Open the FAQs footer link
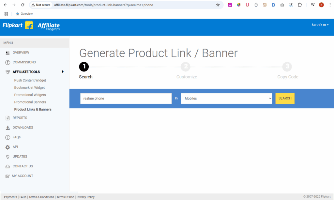The height and width of the screenshot is (200, 334). [23, 197]
